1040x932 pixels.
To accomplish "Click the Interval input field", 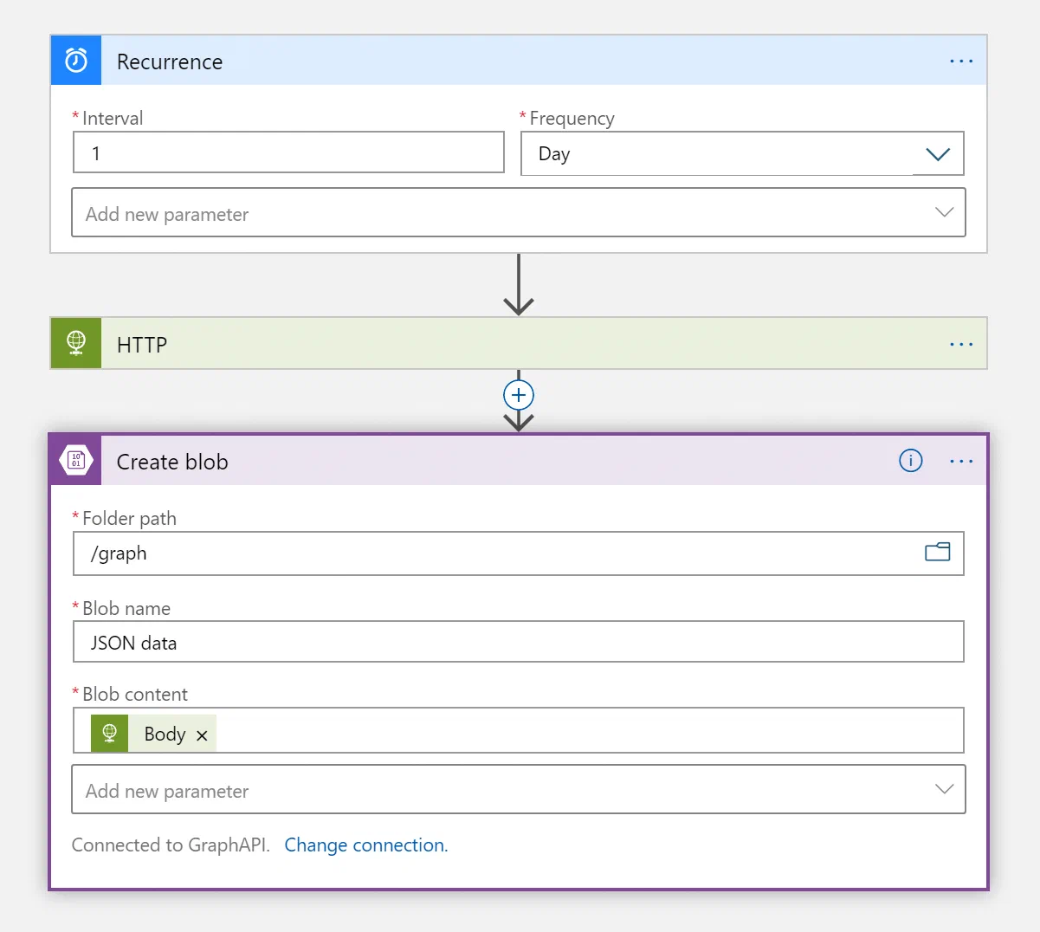I will tap(288, 152).
